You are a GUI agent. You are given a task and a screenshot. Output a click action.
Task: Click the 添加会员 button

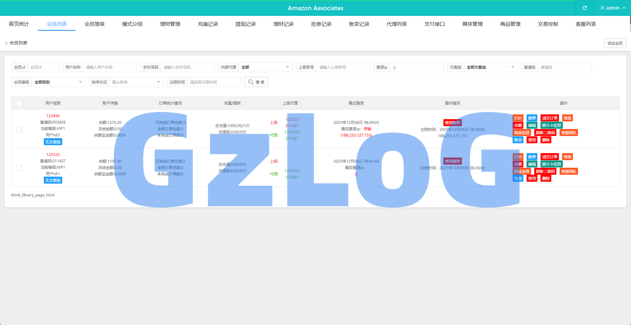tap(615, 43)
